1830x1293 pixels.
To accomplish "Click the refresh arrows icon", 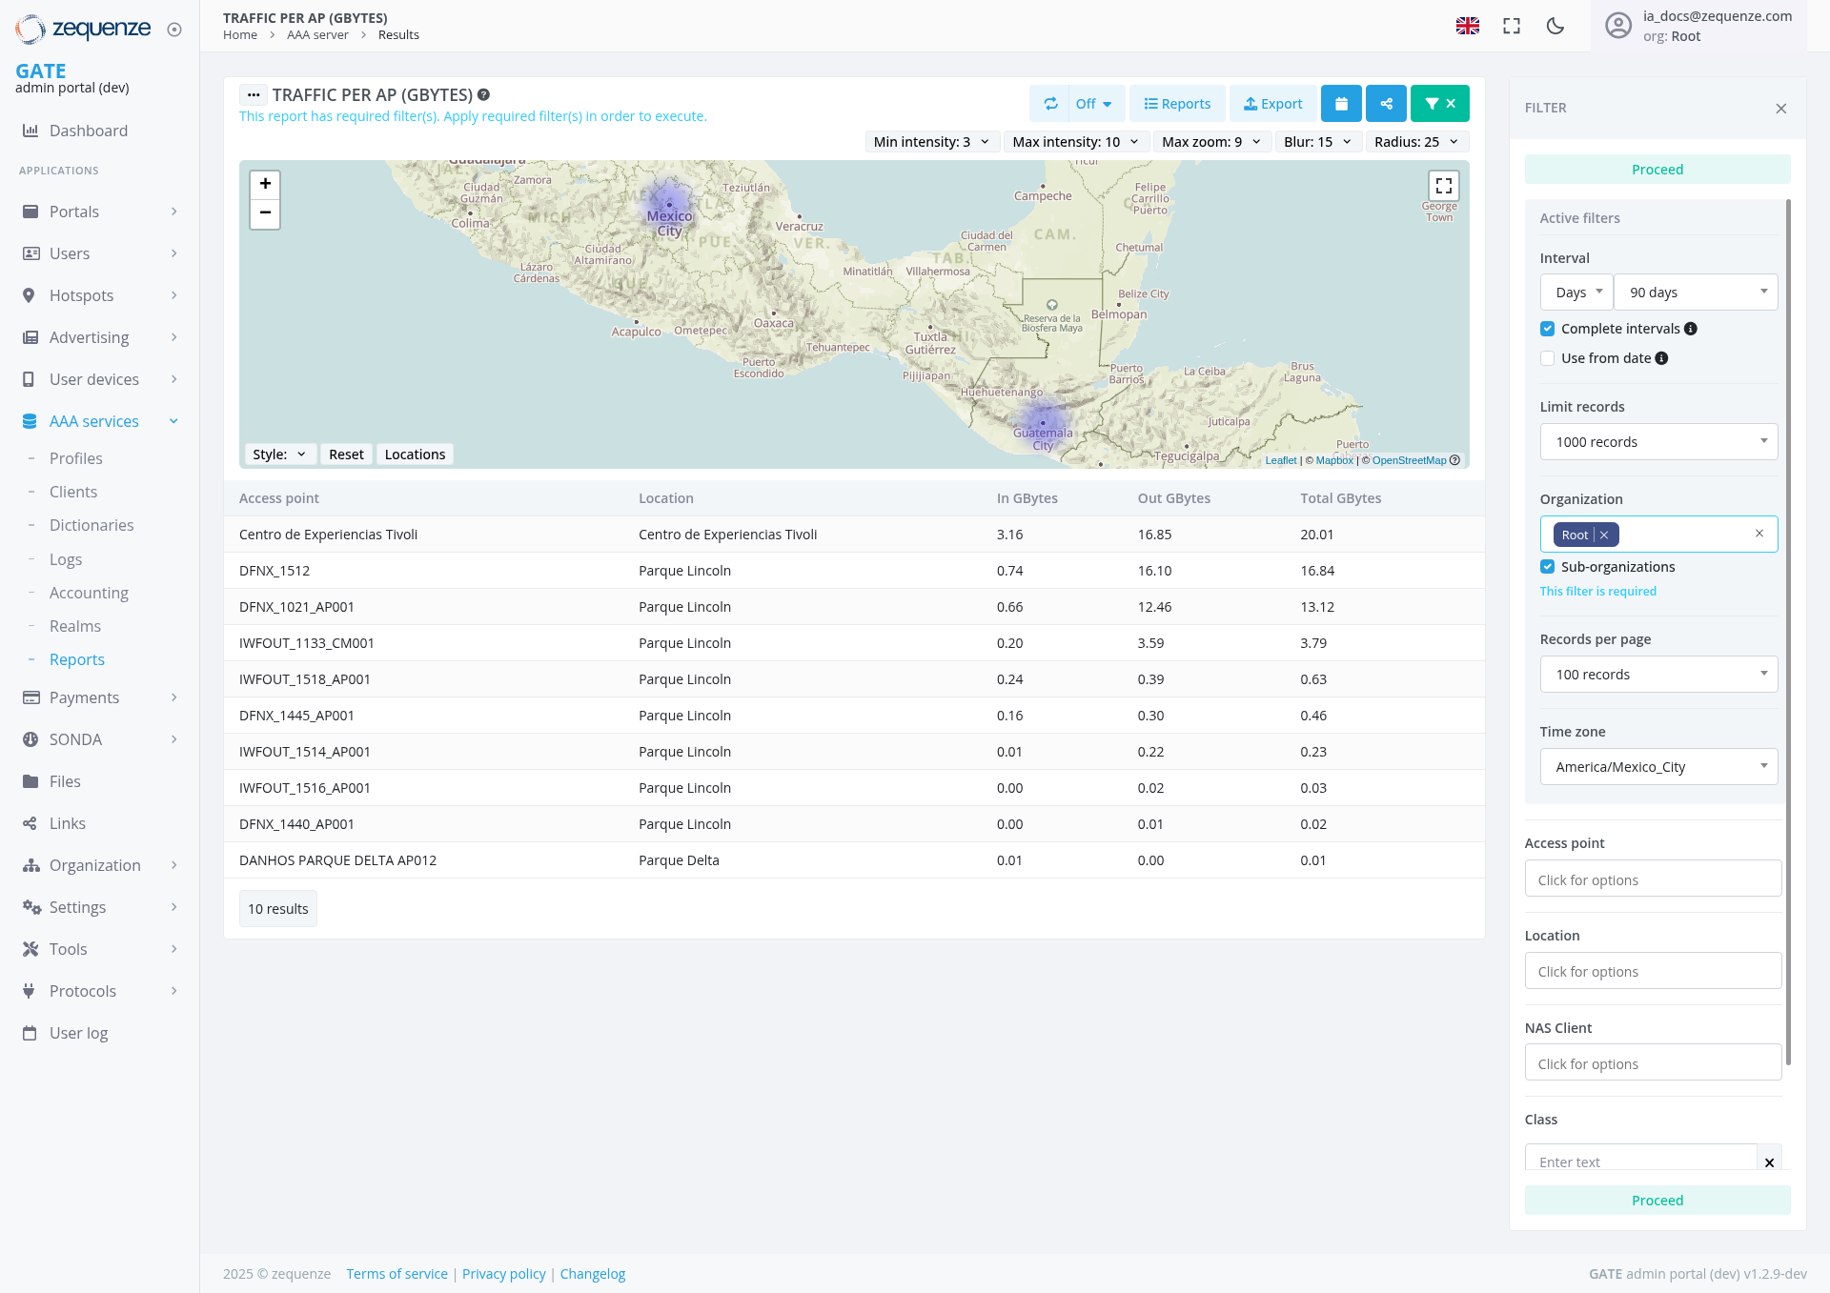I will 1050,103.
